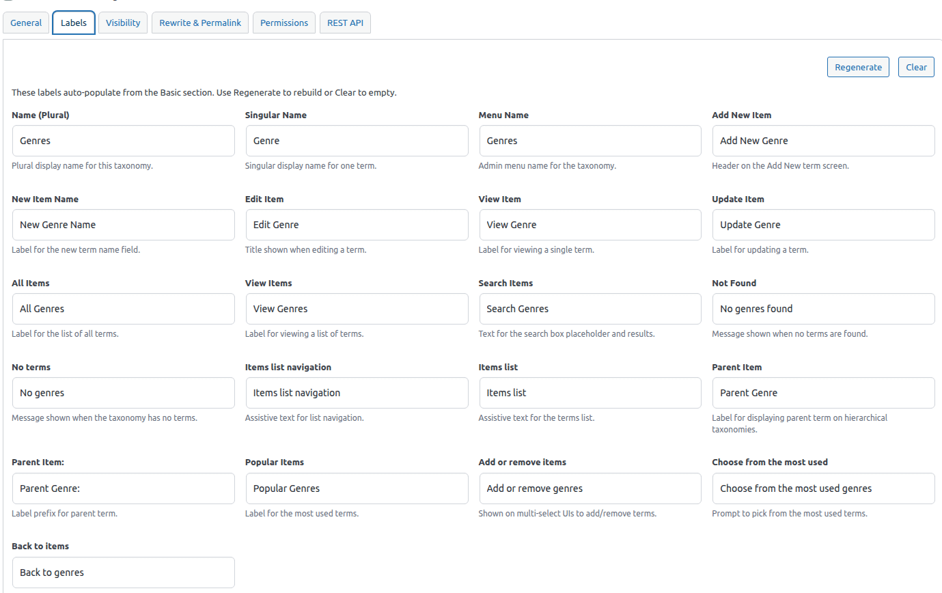Click the auto-populate labels description text

pyautogui.click(x=204, y=92)
